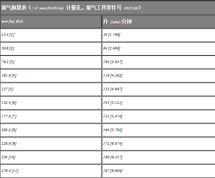Click the '升 [cfm] /分钟' column header
The width and height of the screenshot is (215, 178).
click(x=158, y=22)
